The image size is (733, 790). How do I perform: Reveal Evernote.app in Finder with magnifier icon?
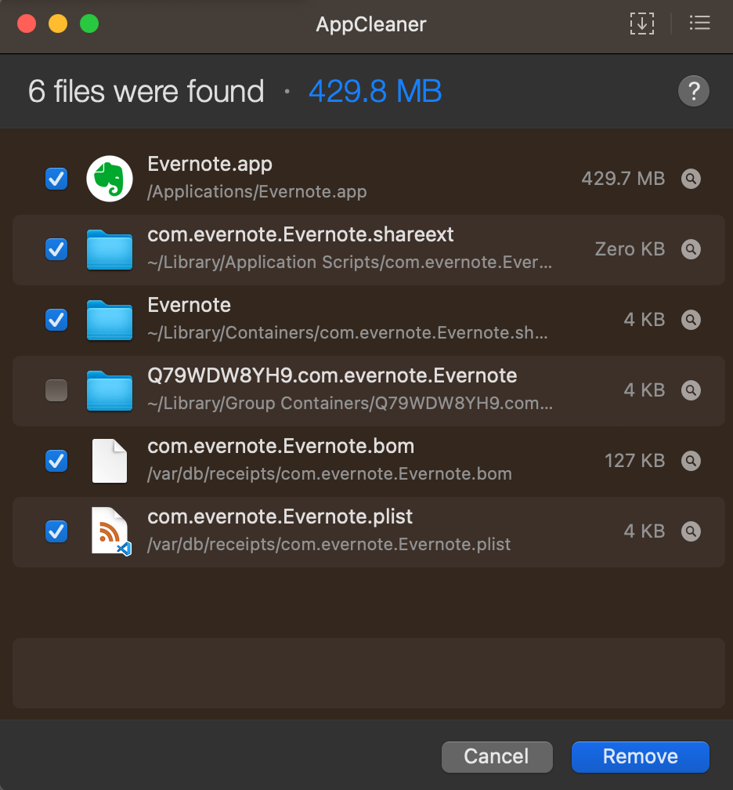tap(691, 179)
